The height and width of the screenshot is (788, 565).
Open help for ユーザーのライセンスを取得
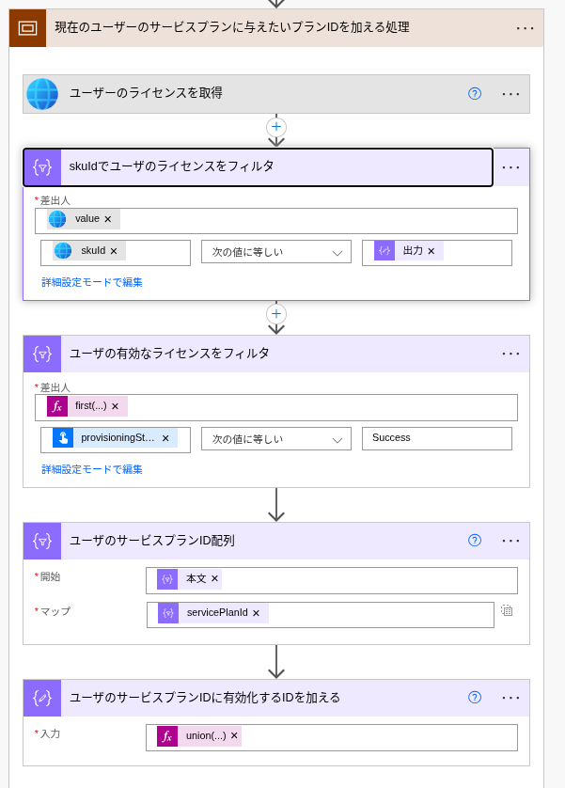[475, 93]
